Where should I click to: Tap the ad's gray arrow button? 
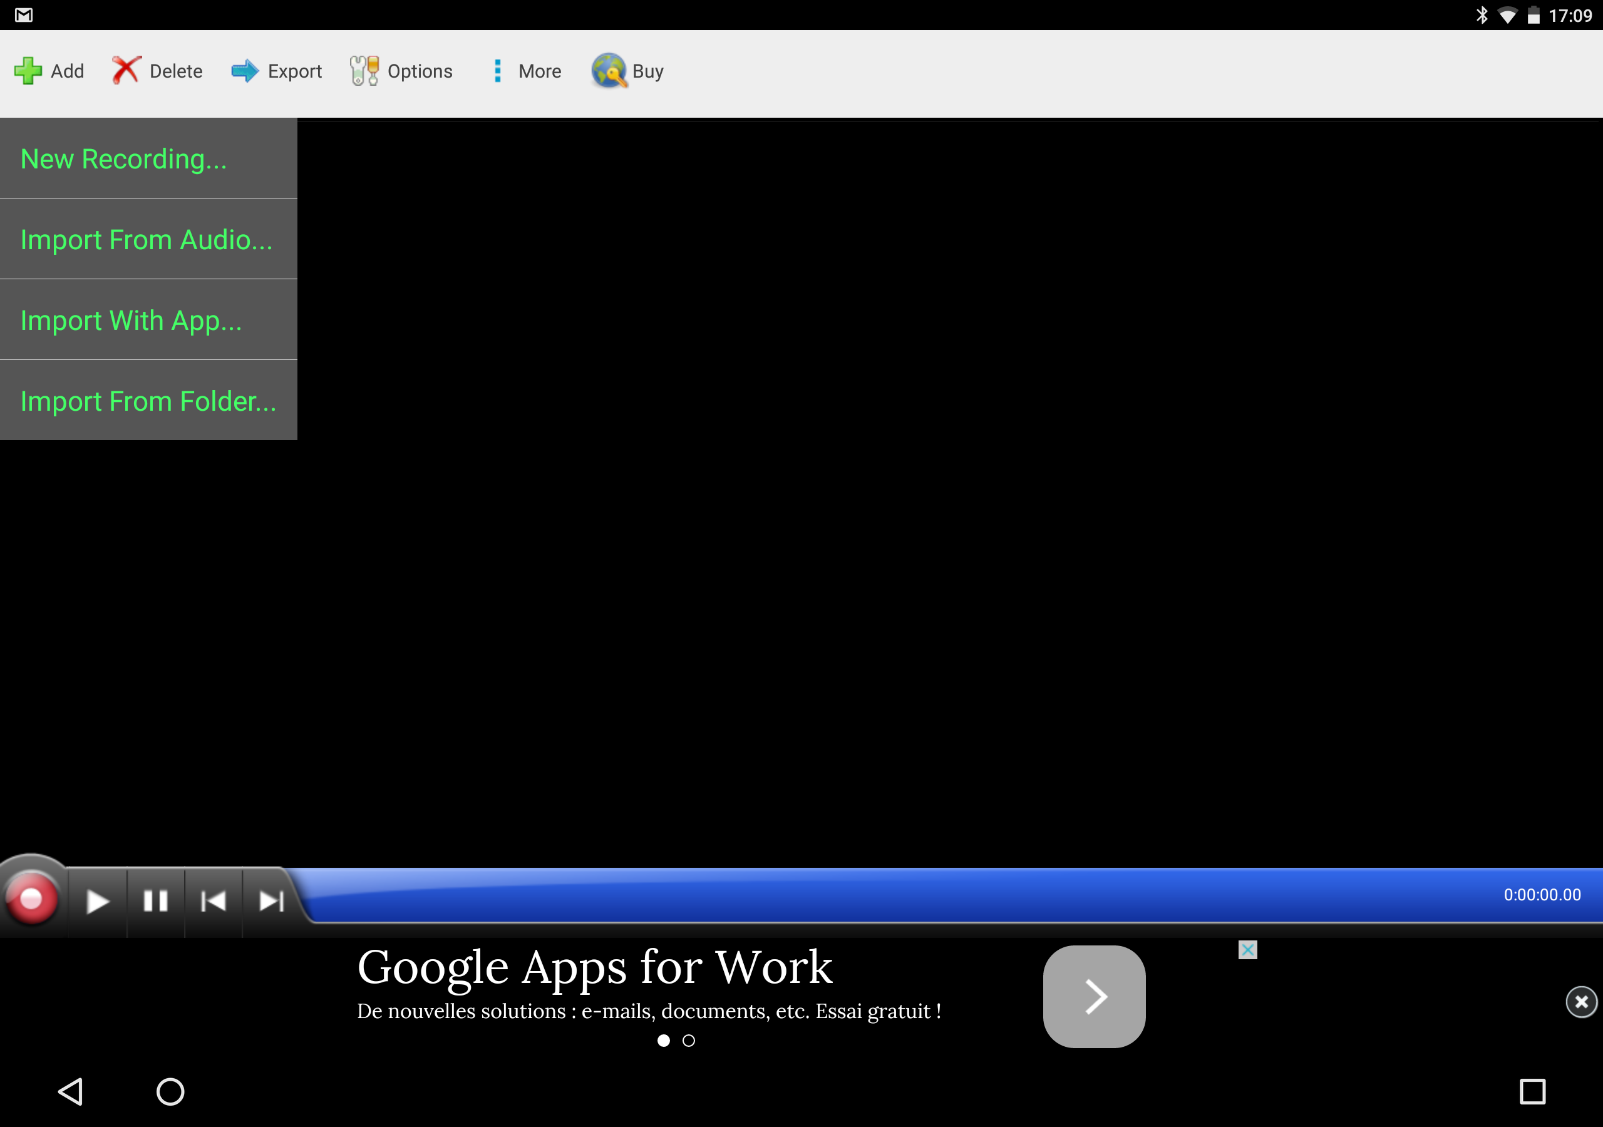(x=1093, y=996)
